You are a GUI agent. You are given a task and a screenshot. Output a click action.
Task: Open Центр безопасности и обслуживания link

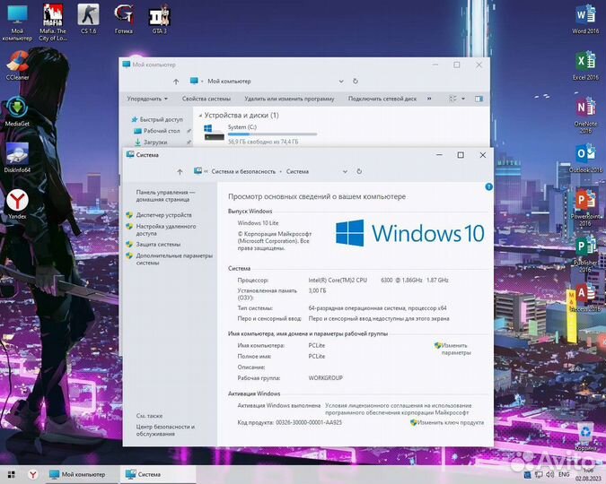[165, 430]
